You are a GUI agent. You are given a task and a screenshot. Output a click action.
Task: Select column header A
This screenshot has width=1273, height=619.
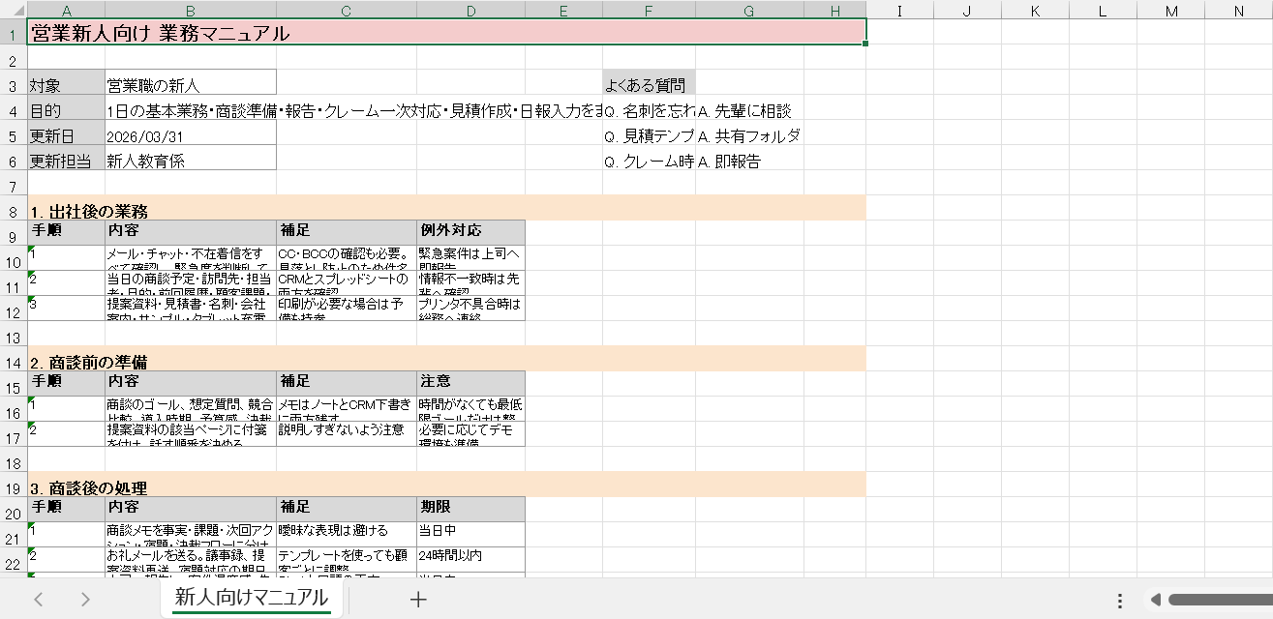[x=66, y=11]
